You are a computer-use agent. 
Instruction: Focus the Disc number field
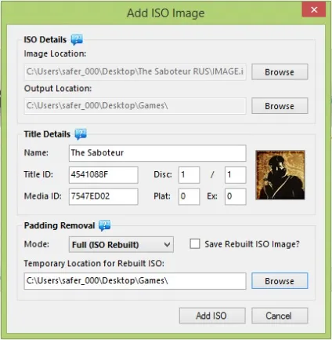point(189,175)
